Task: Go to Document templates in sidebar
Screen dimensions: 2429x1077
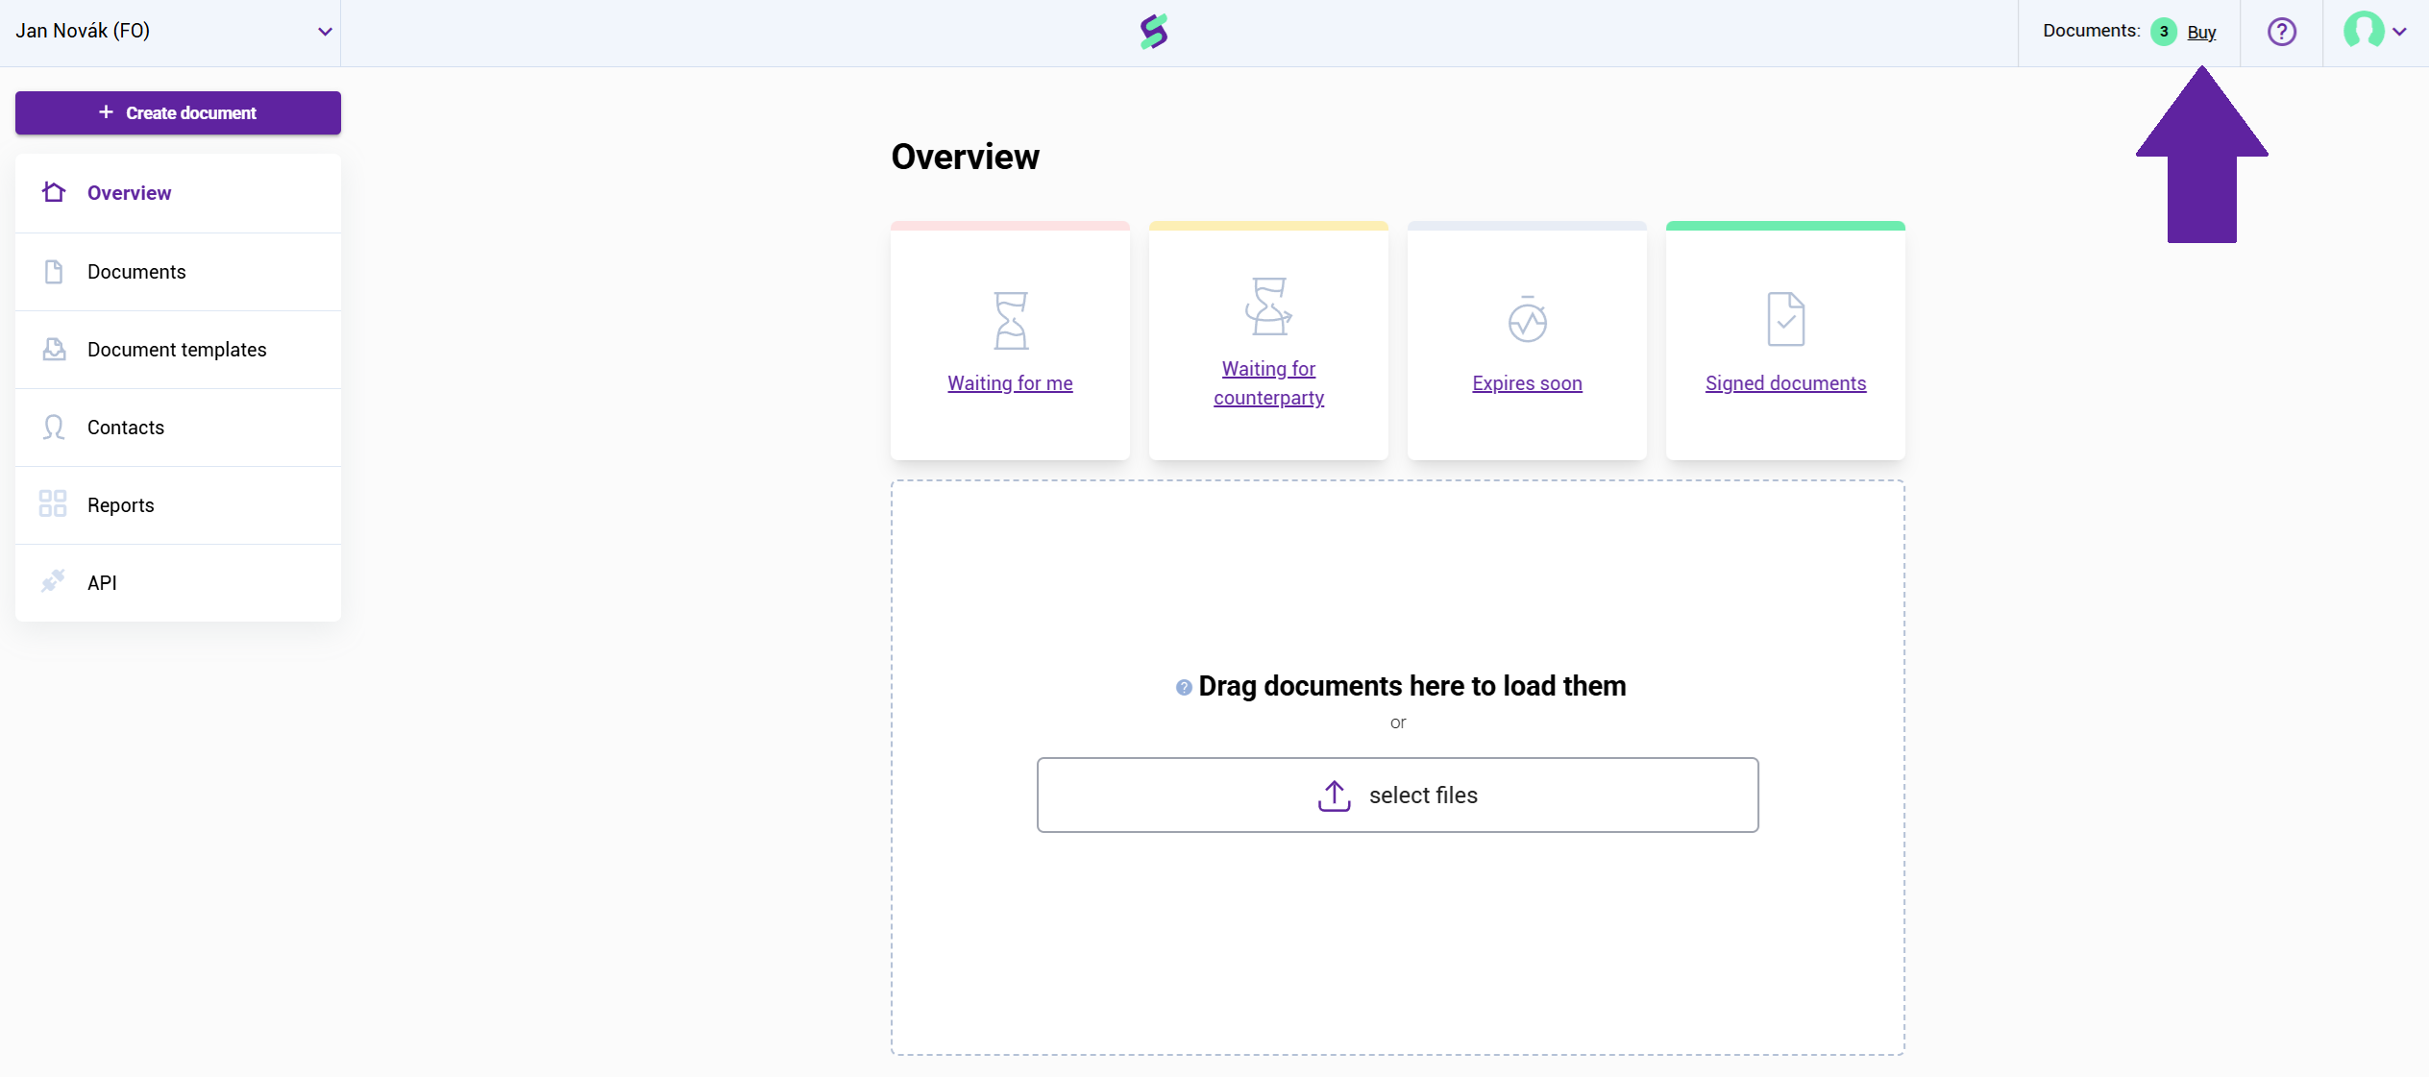Action: click(177, 350)
